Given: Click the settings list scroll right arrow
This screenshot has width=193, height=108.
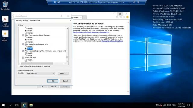Looking at the screenshot, I should coord(65,63).
